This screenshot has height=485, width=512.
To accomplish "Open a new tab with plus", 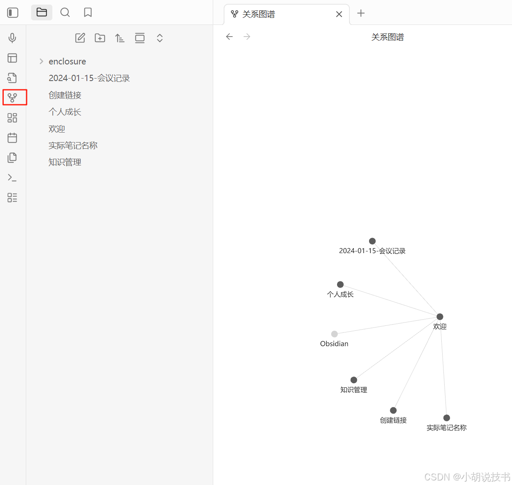I will [x=361, y=13].
